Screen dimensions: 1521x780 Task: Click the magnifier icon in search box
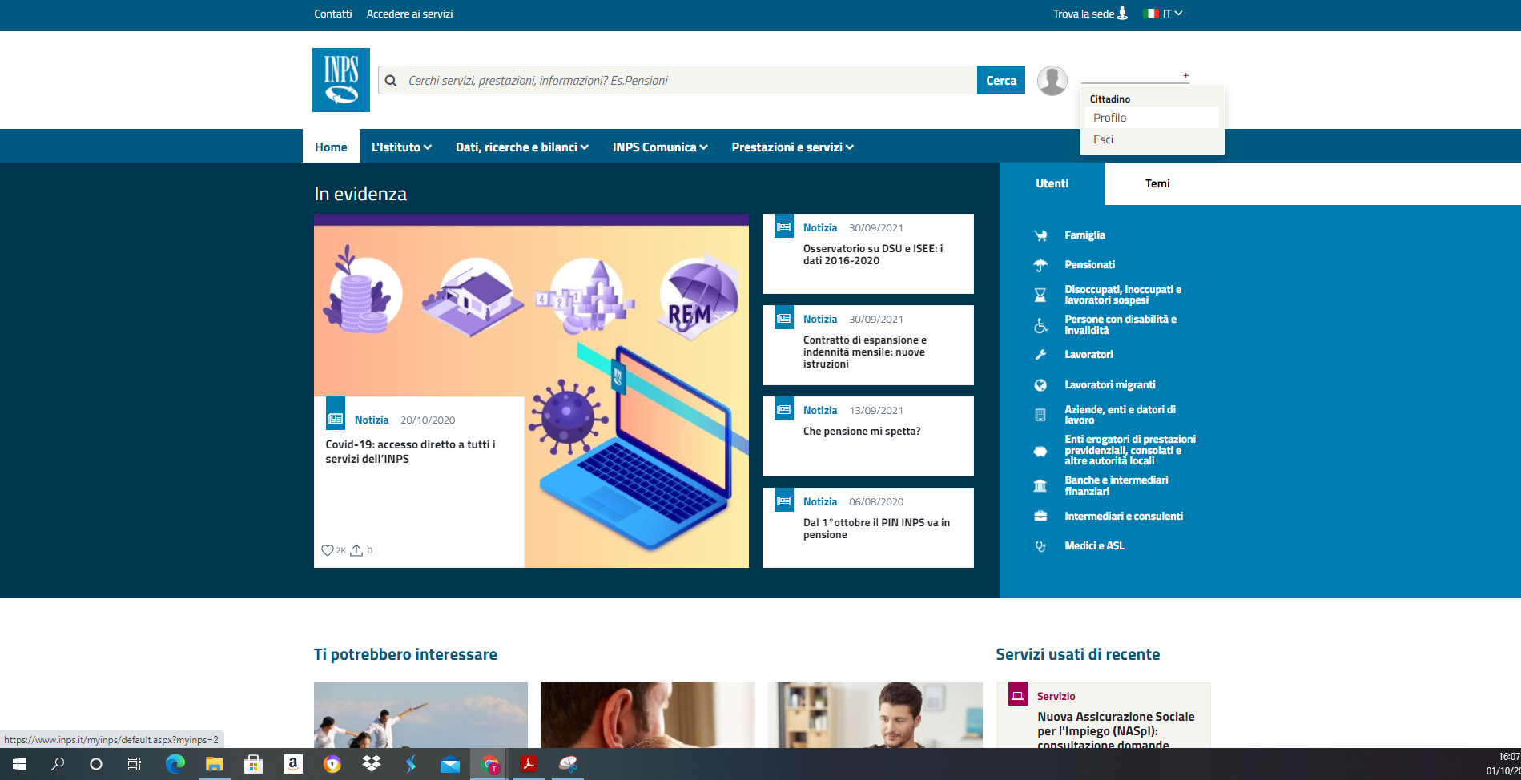point(391,81)
